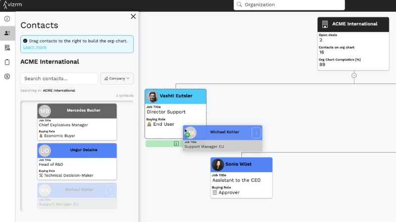Click the magnifier icon in Organization search

(x=239, y=4)
